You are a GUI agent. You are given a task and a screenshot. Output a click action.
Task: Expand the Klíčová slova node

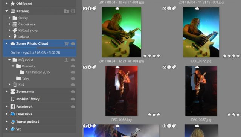(x=9, y=30)
